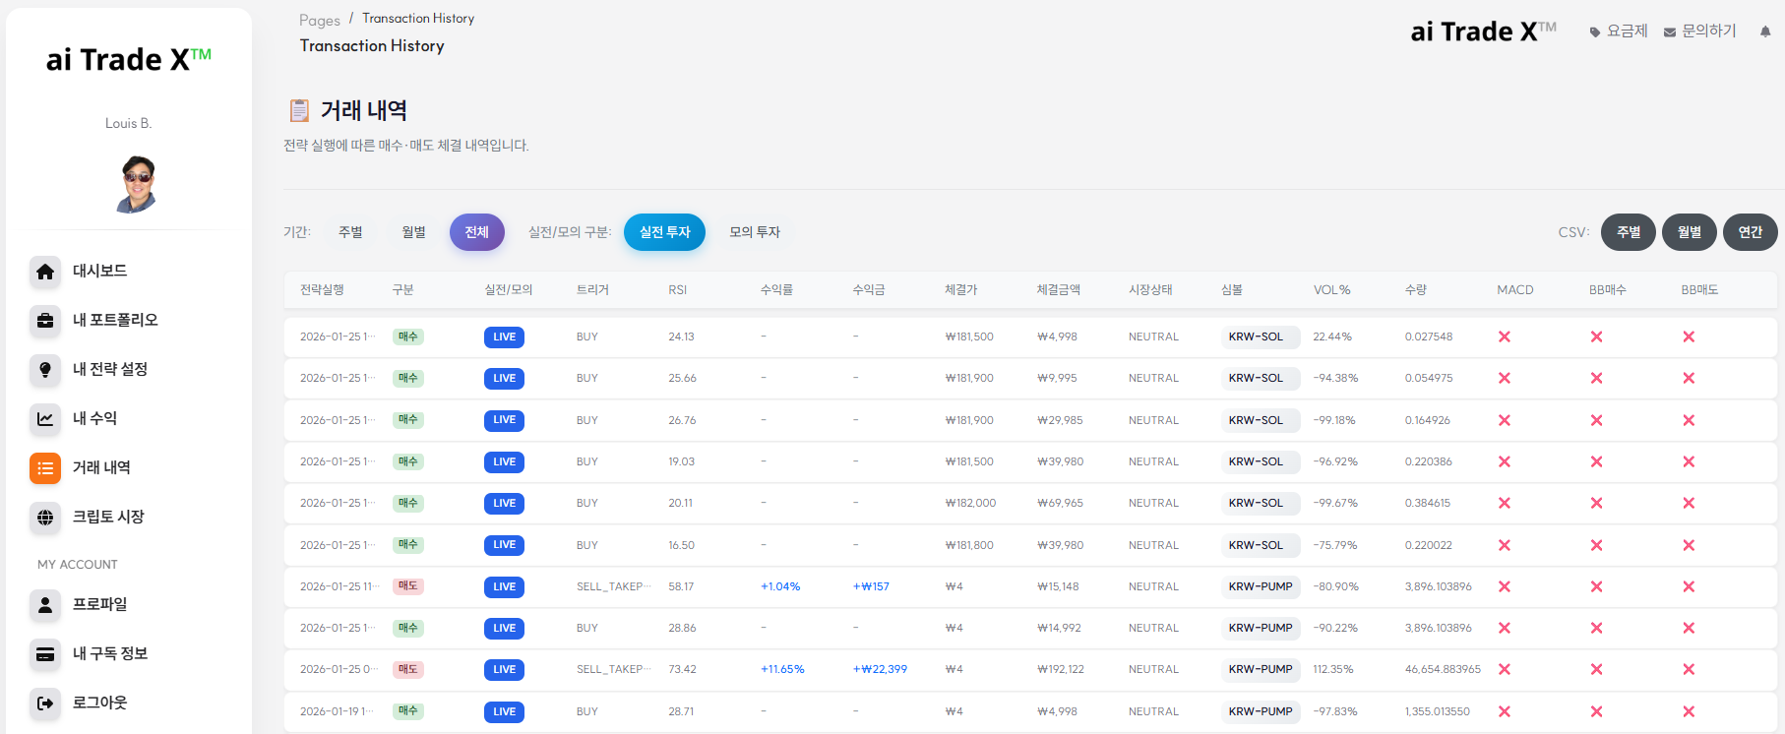Click BB매도 X mark in 26.76 RSI row
Image resolution: width=1785 pixels, height=734 pixels.
(1689, 420)
